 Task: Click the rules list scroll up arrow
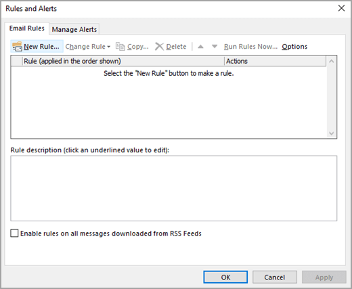click(x=331, y=61)
